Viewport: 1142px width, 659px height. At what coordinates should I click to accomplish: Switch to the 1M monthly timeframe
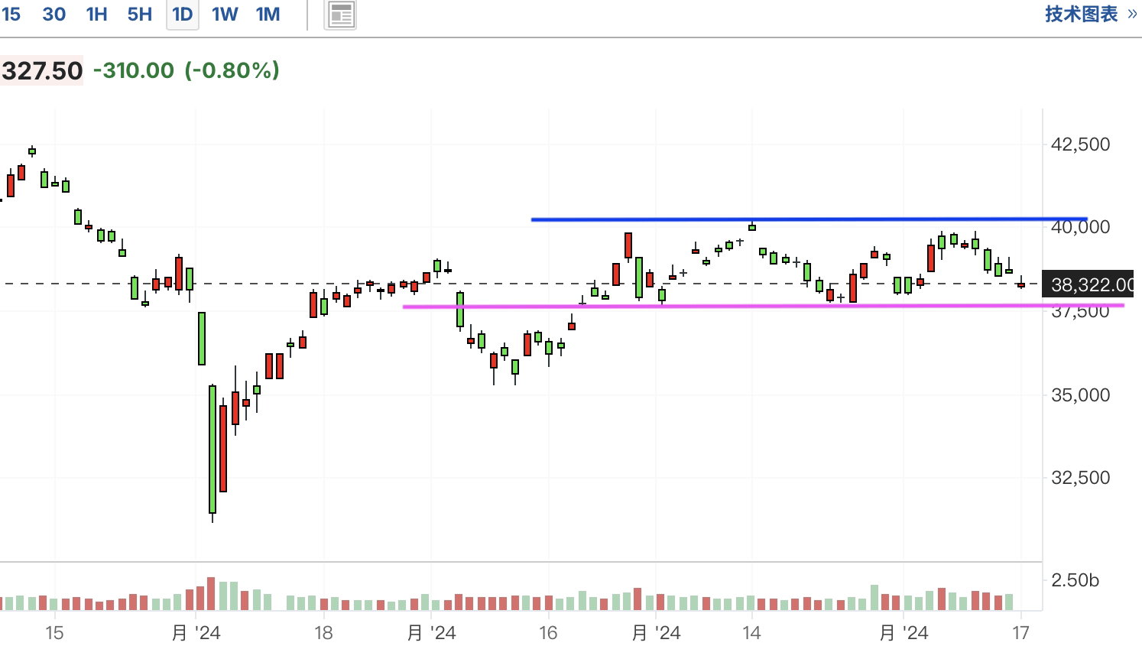(x=268, y=14)
